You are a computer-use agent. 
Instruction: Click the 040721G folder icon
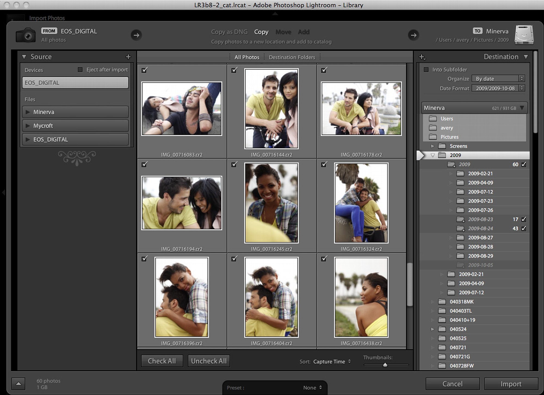442,357
